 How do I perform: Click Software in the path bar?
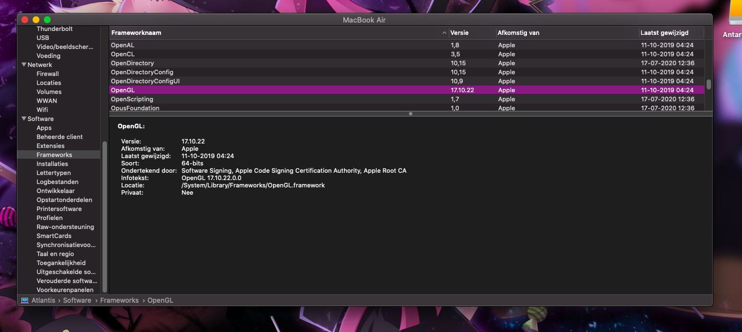click(x=77, y=300)
